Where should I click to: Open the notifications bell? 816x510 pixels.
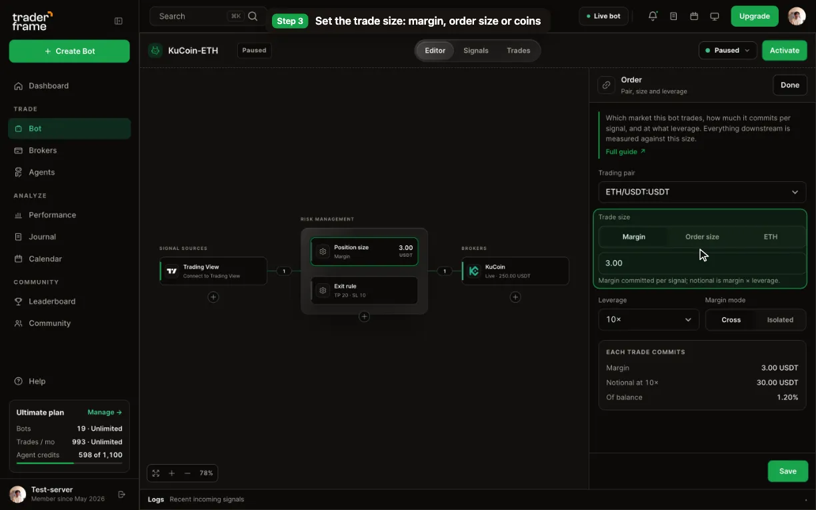[653, 16]
